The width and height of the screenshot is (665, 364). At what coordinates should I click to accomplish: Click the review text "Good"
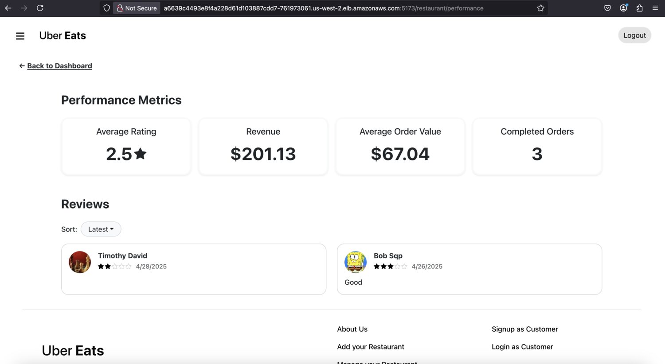353,283
